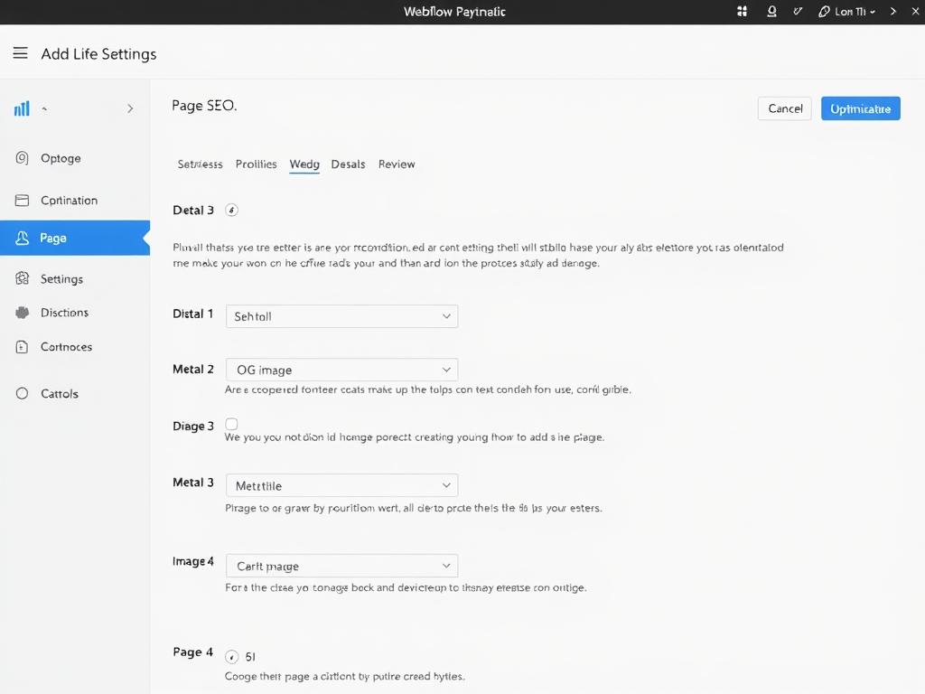Click the Add Life Settings title
Image resolution: width=925 pixels, height=694 pixels.
[98, 54]
